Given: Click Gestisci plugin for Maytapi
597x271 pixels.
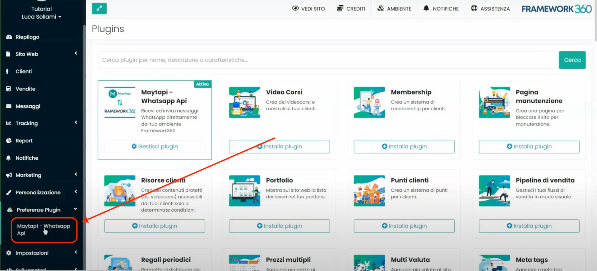Looking at the screenshot, I should pos(155,146).
